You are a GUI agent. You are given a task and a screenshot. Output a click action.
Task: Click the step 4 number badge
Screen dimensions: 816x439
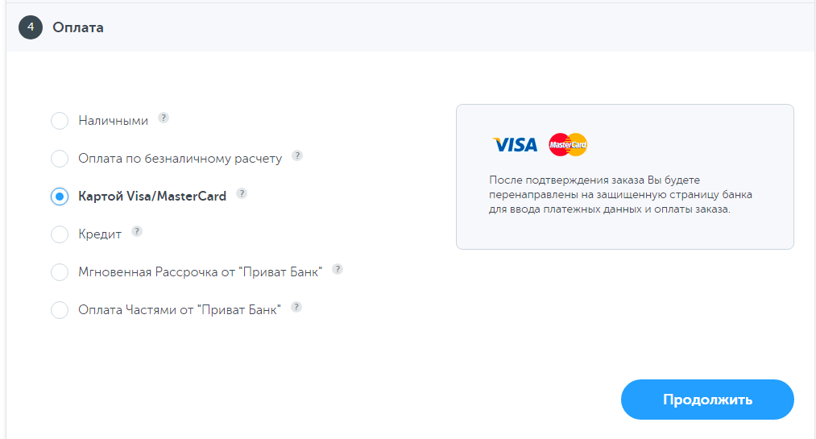point(31,27)
